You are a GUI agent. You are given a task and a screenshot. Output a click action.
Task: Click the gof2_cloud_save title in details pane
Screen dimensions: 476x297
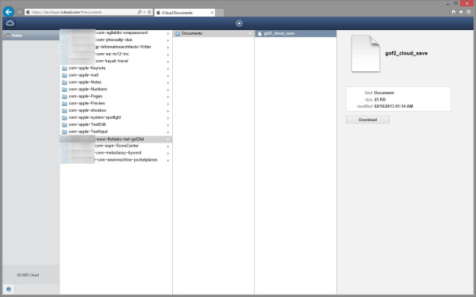coord(406,53)
